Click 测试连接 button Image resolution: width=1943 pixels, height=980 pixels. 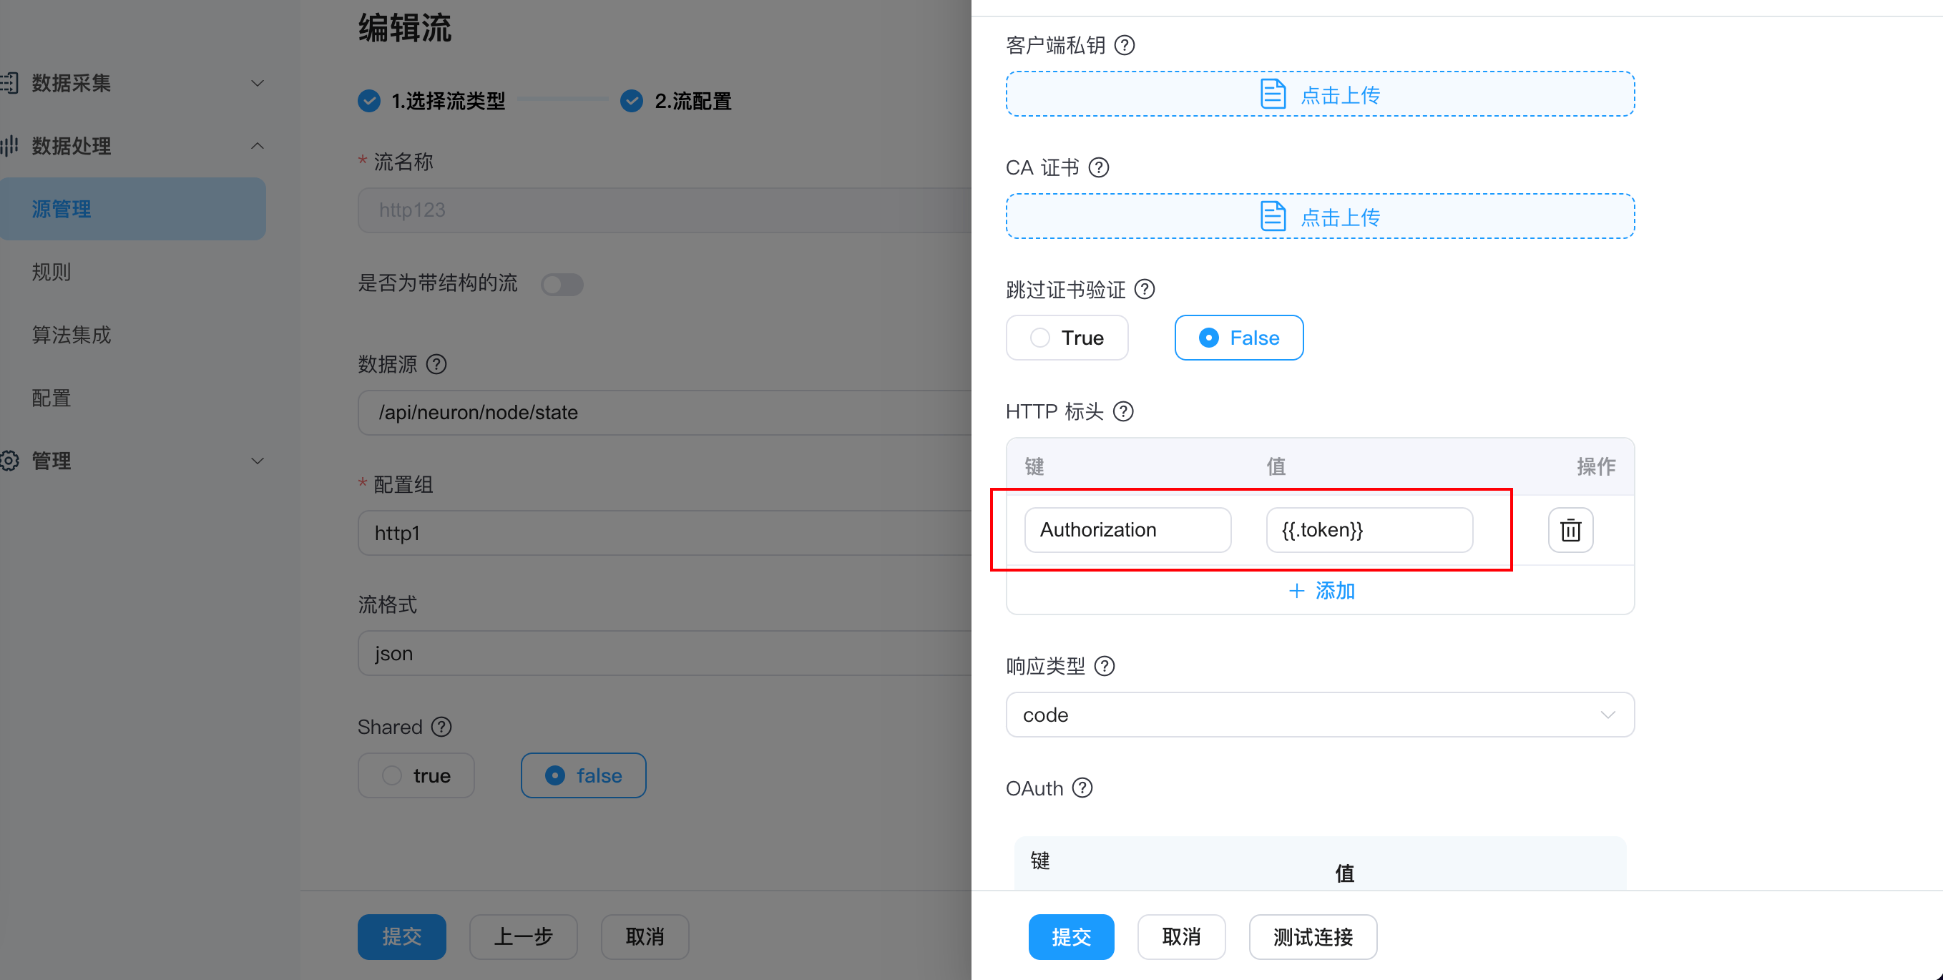[1312, 937]
